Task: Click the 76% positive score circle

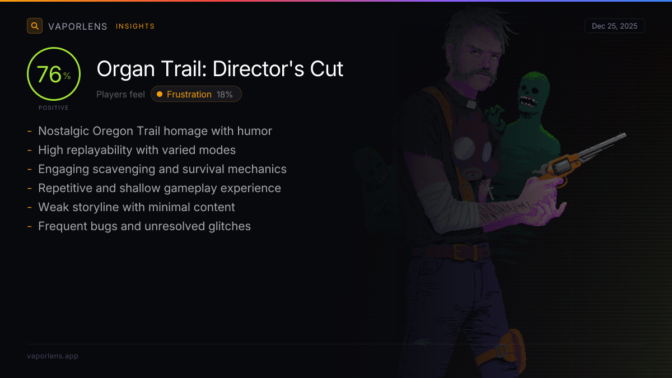Action: click(x=54, y=74)
